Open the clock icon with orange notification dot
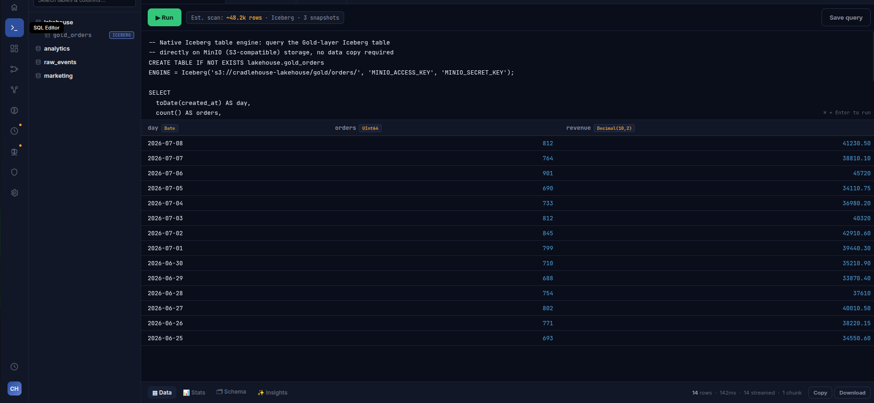Image resolution: width=874 pixels, height=403 pixels. pyautogui.click(x=15, y=131)
